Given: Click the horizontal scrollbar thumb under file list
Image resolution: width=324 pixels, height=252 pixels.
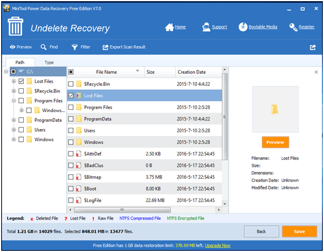Looking at the screenshot, I should pos(123,210).
